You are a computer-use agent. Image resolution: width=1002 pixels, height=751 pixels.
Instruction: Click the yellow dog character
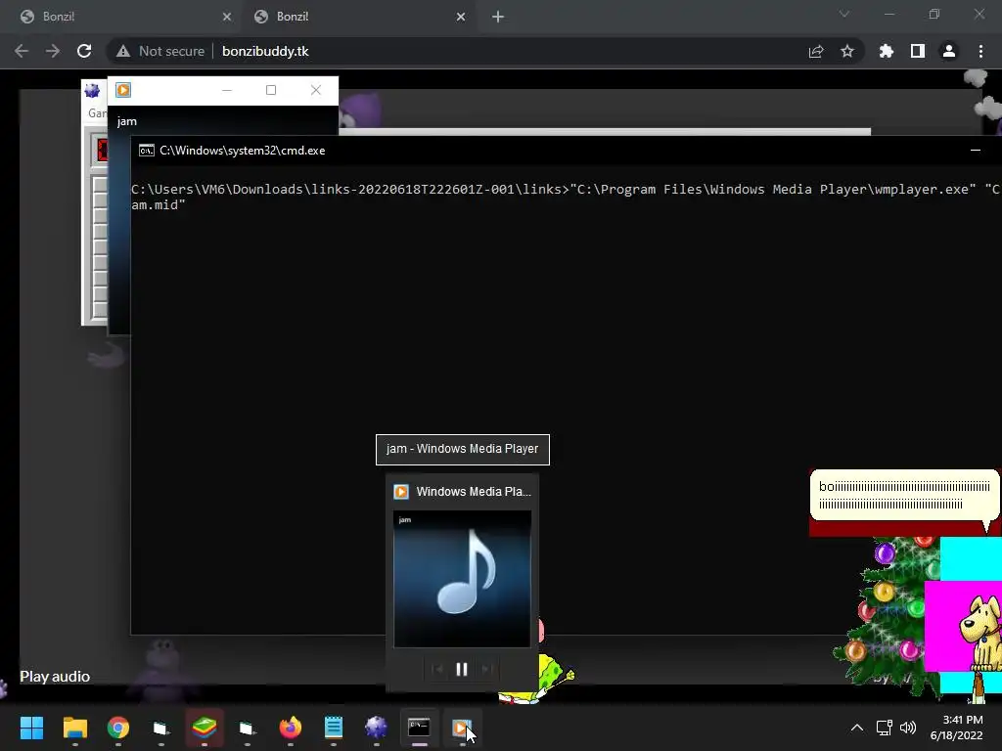pos(980,633)
